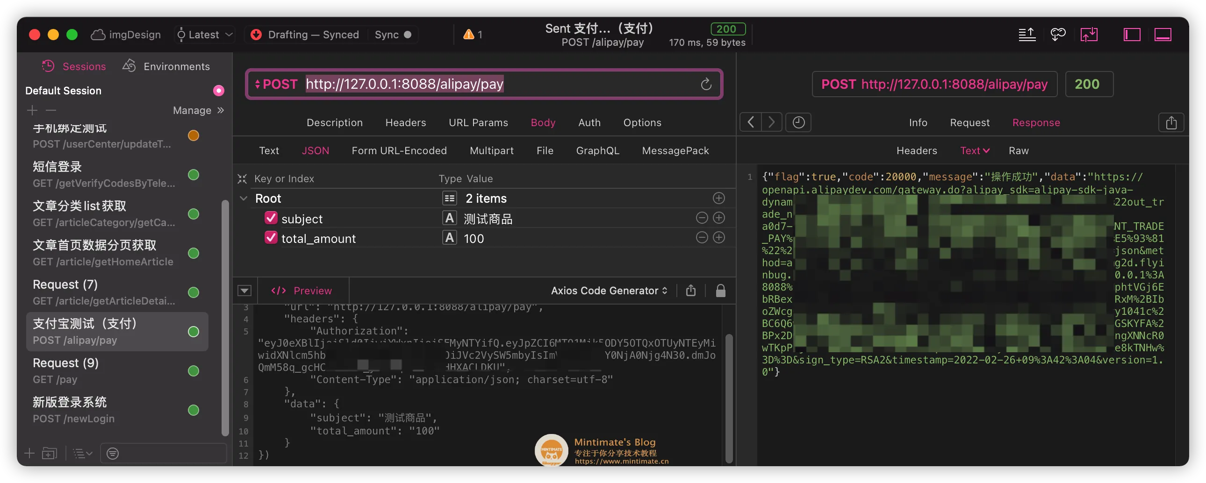The image size is (1206, 483).
Task: Go to next response with forward arrow
Action: pyautogui.click(x=771, y=123)
